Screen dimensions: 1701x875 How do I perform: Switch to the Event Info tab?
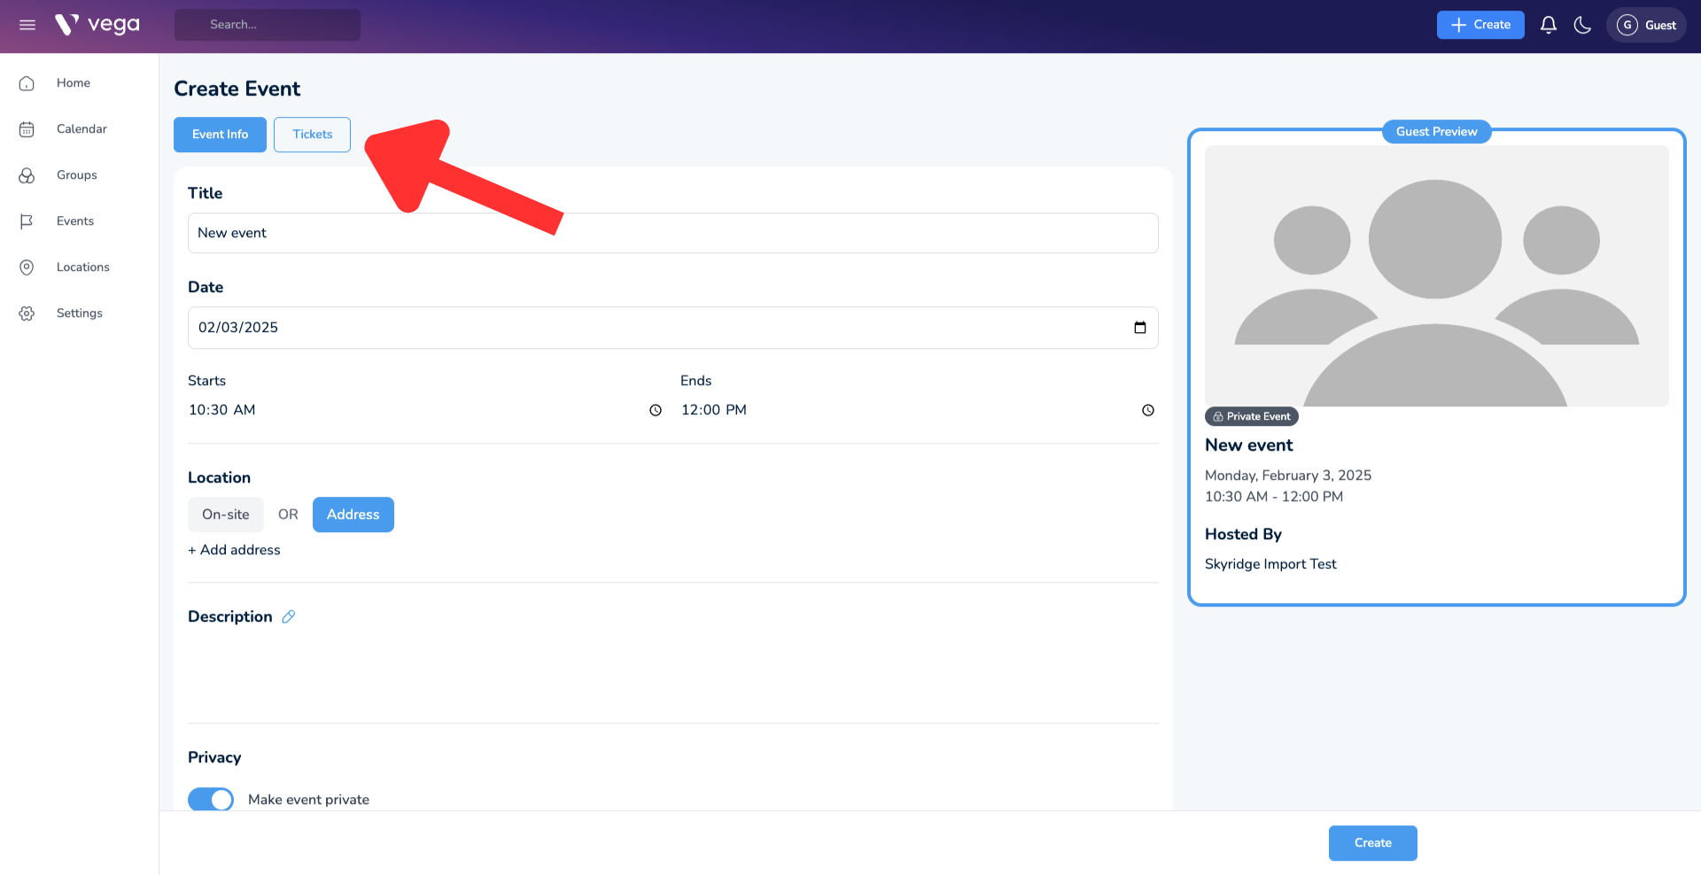220,135
